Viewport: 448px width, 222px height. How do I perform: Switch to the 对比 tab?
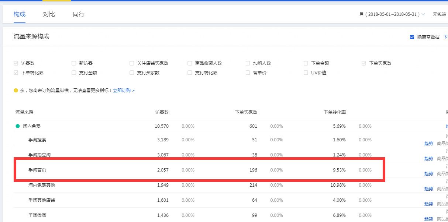pyautogui.click(x=49, y=14)
